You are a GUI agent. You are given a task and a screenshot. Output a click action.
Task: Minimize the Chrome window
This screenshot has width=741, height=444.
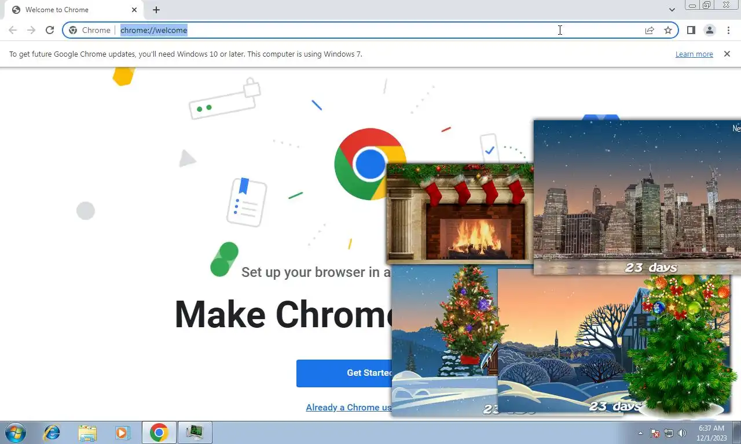pos(692,5)
